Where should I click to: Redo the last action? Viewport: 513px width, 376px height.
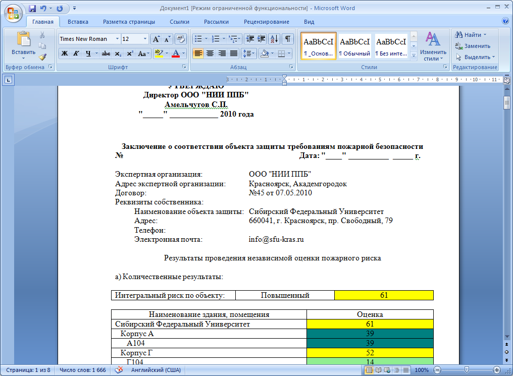point(60,9)
